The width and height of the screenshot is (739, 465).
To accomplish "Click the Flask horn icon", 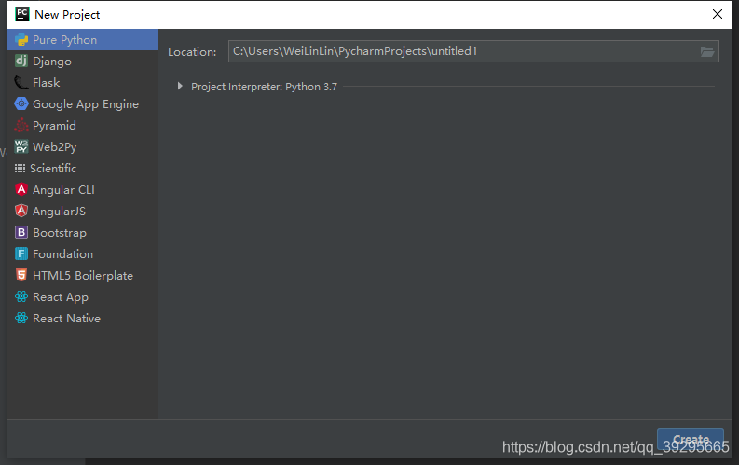I will point(21,83).
